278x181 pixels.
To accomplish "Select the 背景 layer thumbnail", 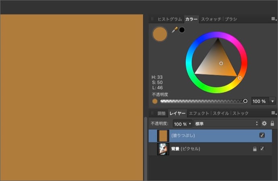I will pos(163,149).
